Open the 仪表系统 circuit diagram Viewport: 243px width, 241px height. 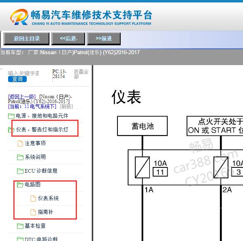48,198
